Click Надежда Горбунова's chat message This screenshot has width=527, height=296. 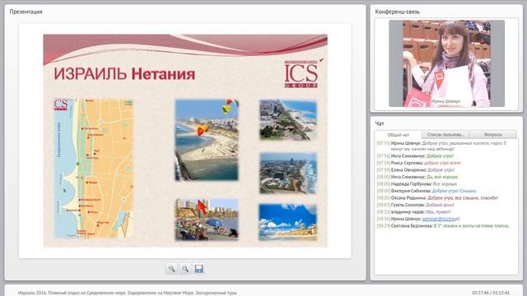pos(417,184)
